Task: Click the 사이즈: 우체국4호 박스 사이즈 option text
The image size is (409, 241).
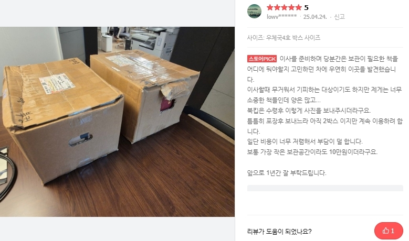Action: [x=284, y=38]
